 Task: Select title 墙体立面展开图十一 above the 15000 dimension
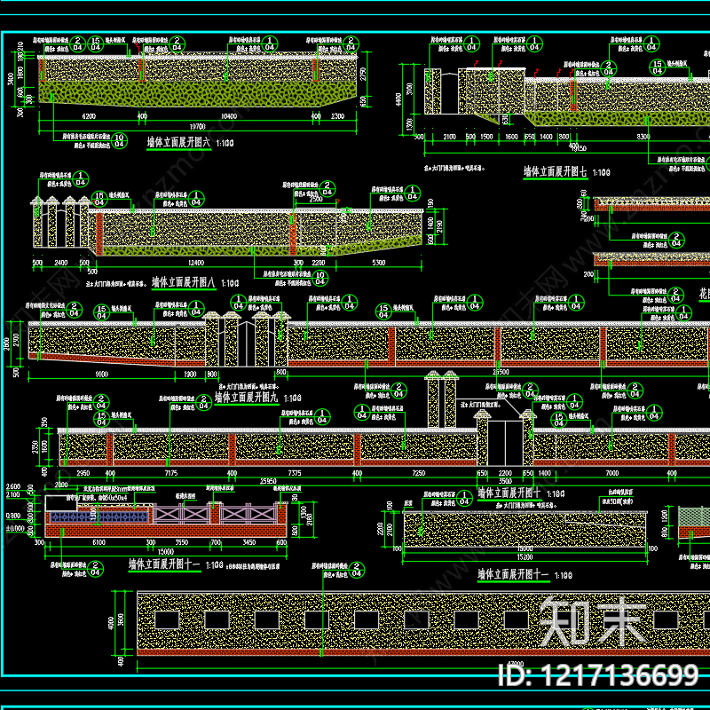(164, 564)
